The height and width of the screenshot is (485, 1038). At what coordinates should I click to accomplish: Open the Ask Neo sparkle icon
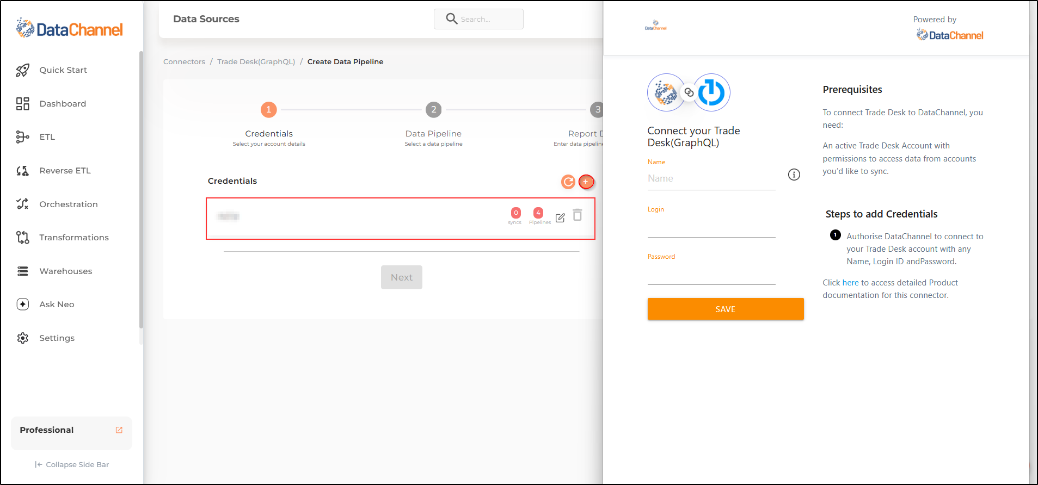point(22,304)
